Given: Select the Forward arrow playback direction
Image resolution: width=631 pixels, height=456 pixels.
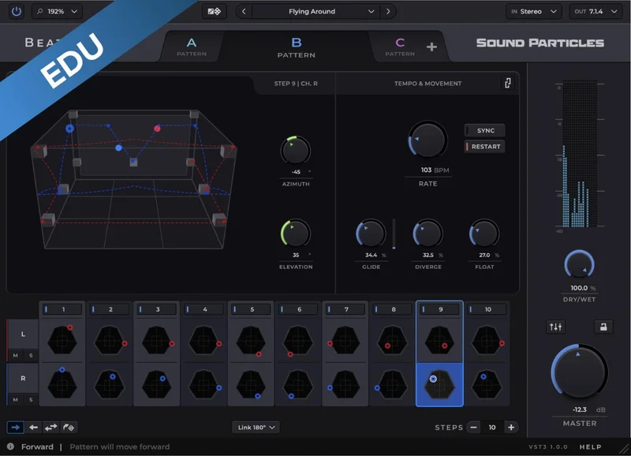Looking at the screenshot, I should point(15,428).
